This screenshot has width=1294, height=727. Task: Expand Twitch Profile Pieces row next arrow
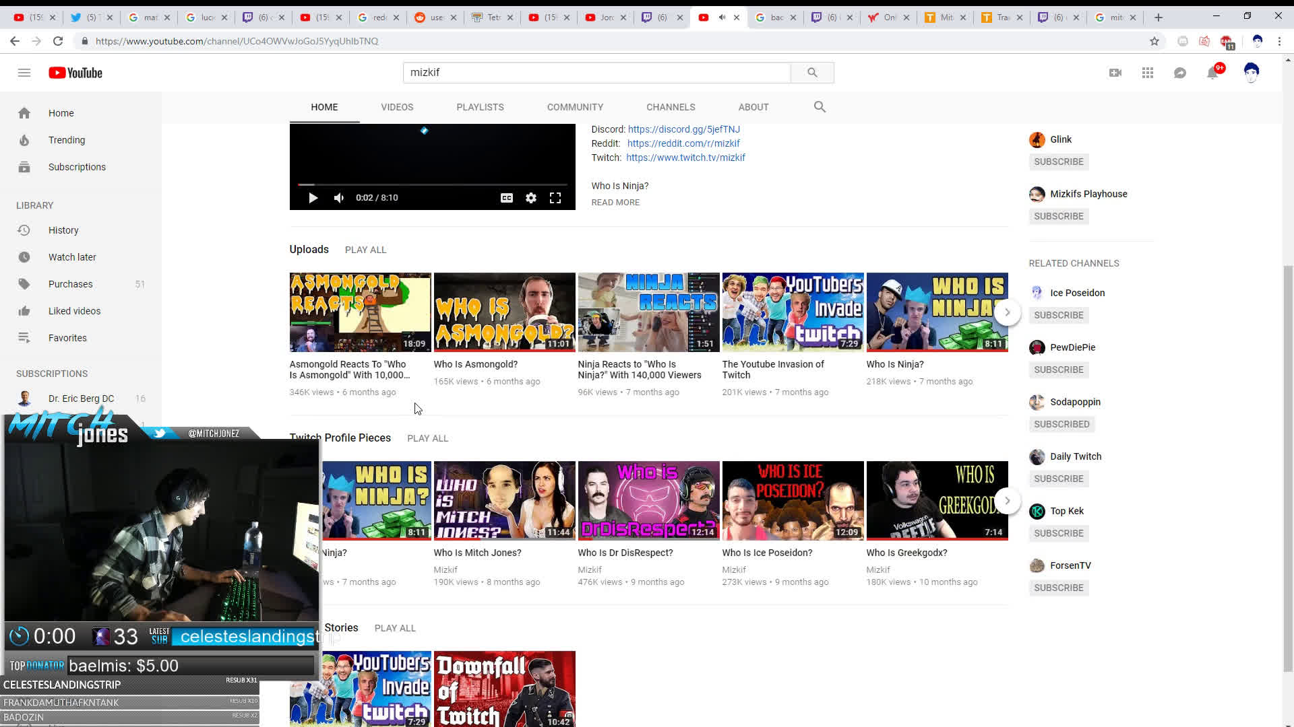pos(1008,501)
